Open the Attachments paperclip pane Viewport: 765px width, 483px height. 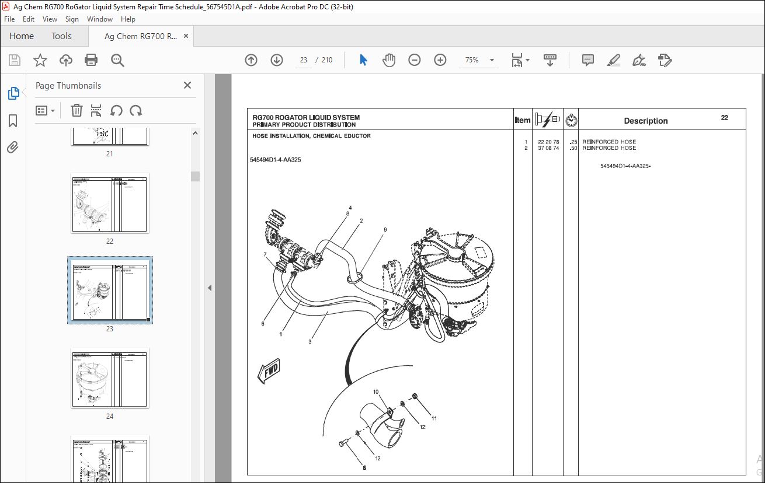(13, 148)
